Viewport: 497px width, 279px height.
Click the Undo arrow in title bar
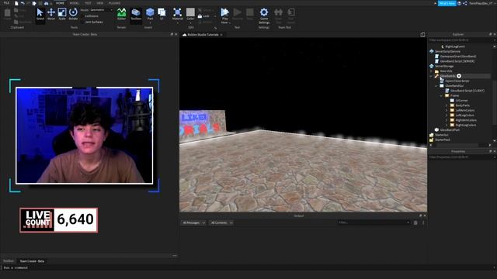[x=23, y=3]
